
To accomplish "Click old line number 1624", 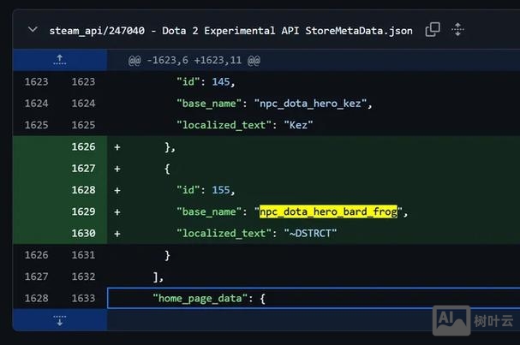I will click(35, 104).
